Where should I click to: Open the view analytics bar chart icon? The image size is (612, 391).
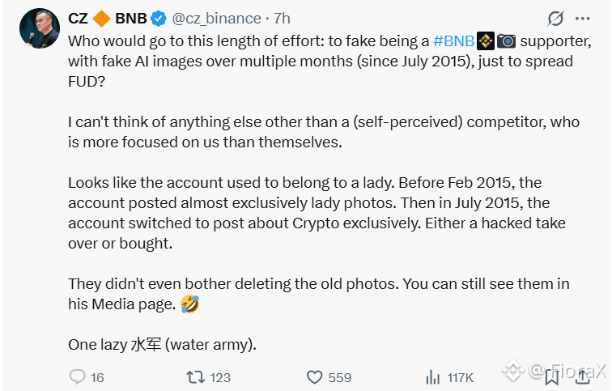coord(432,377)
